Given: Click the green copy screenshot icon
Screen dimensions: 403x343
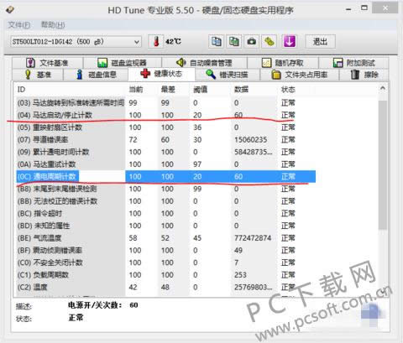Looking at the screenshot, I should point(234,42).
